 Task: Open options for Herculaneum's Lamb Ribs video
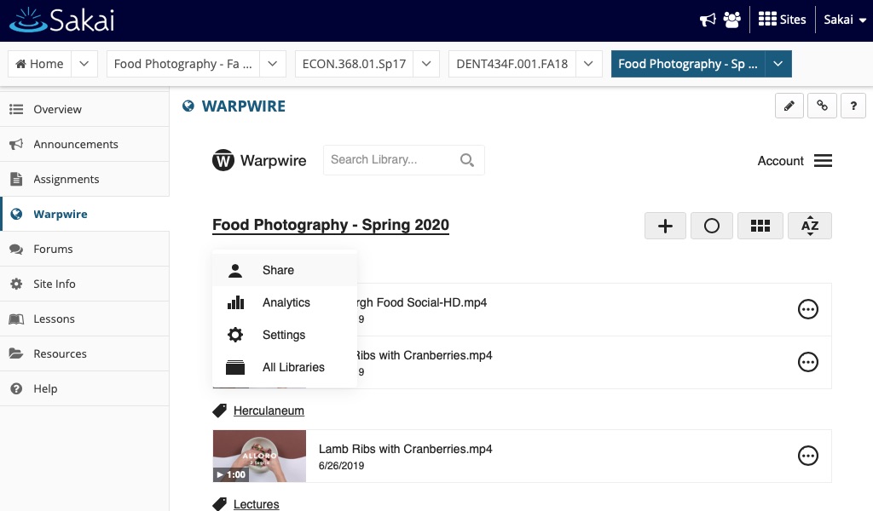click(808, 456)
